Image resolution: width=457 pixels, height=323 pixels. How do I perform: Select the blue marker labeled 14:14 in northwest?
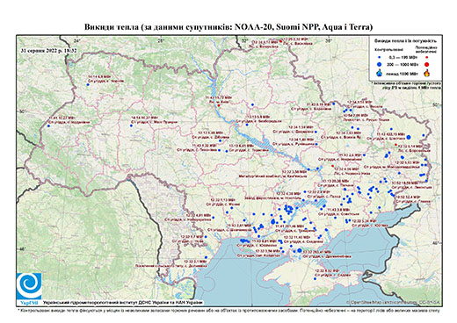click(88, 84)
